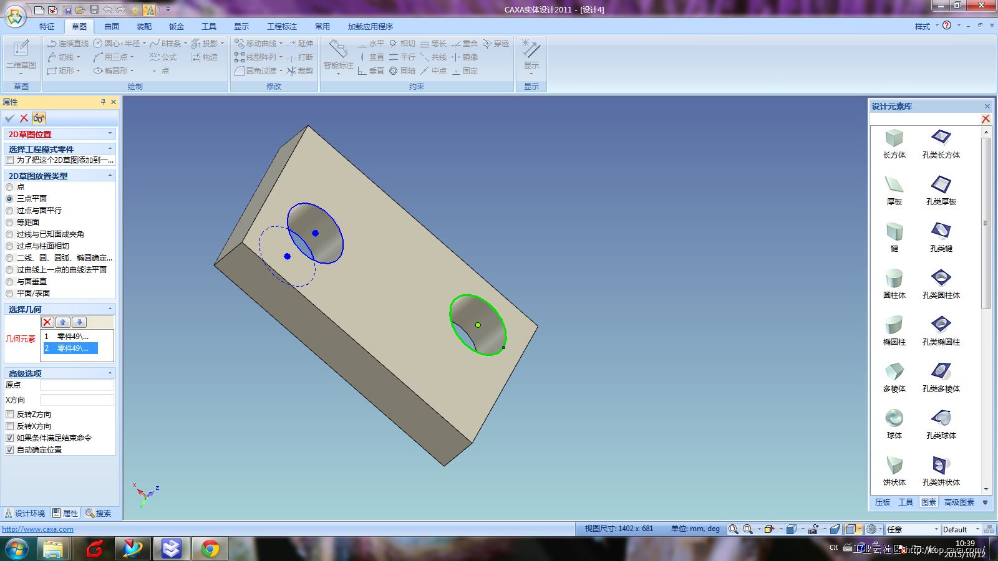Move geometry element down with arrow button
Screen dimensions: 998x561
(x=79, y=322)
